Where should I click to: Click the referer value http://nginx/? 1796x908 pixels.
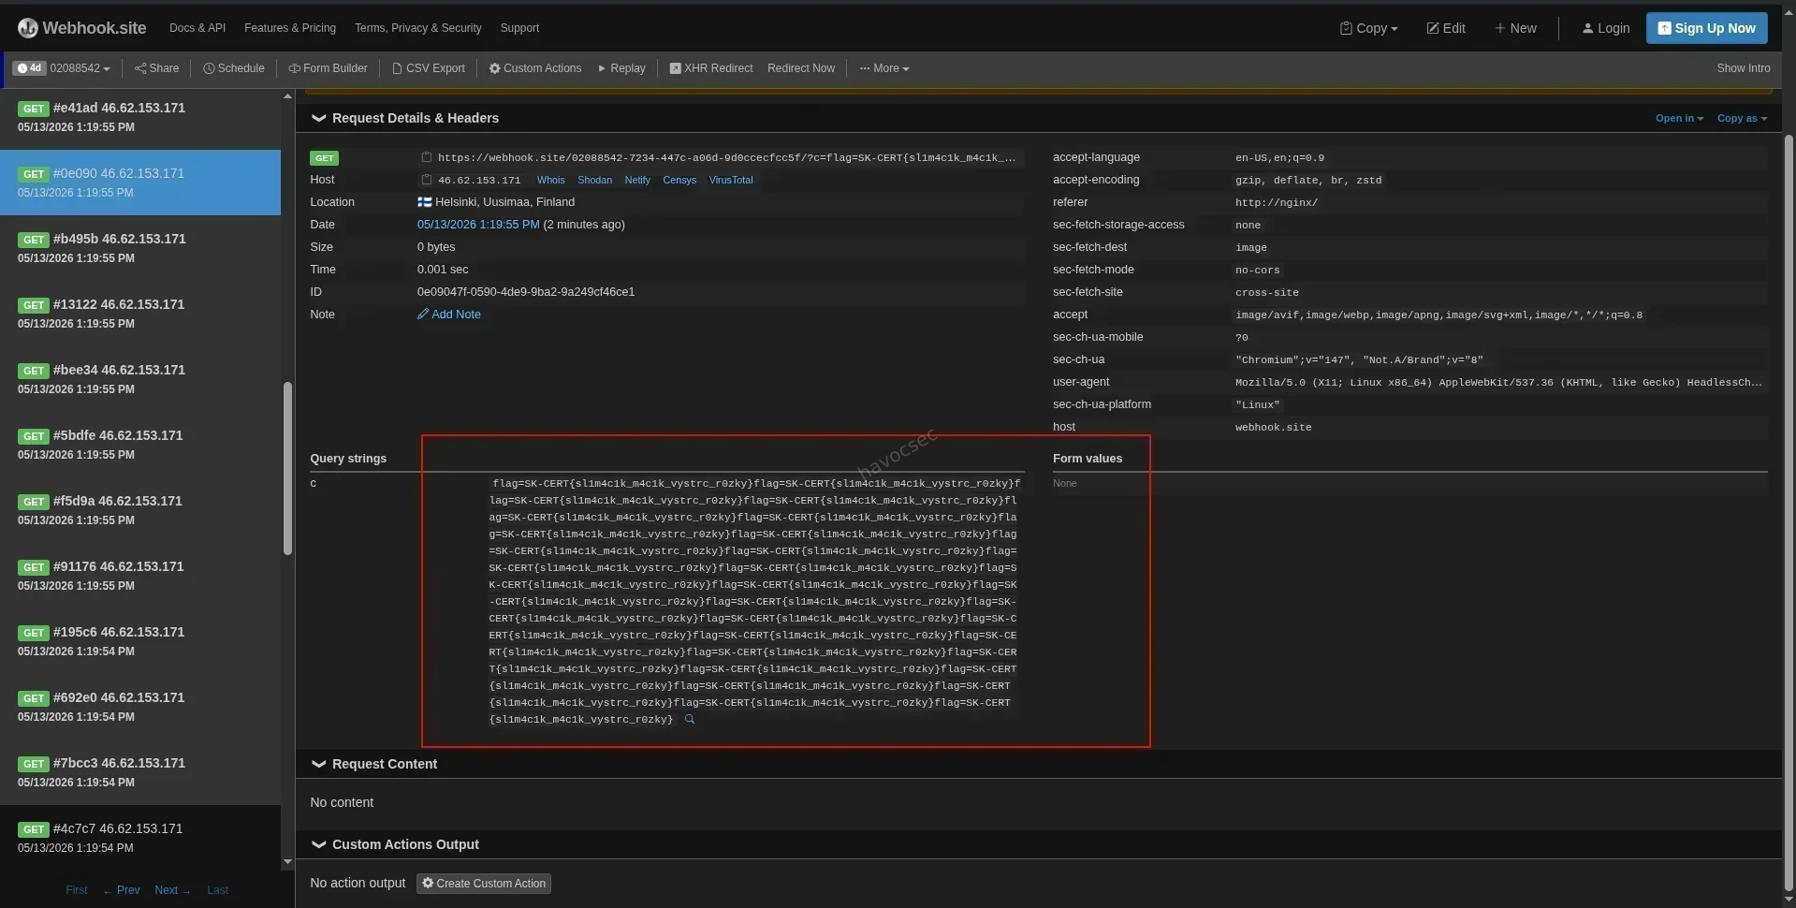pos(1277,202)
